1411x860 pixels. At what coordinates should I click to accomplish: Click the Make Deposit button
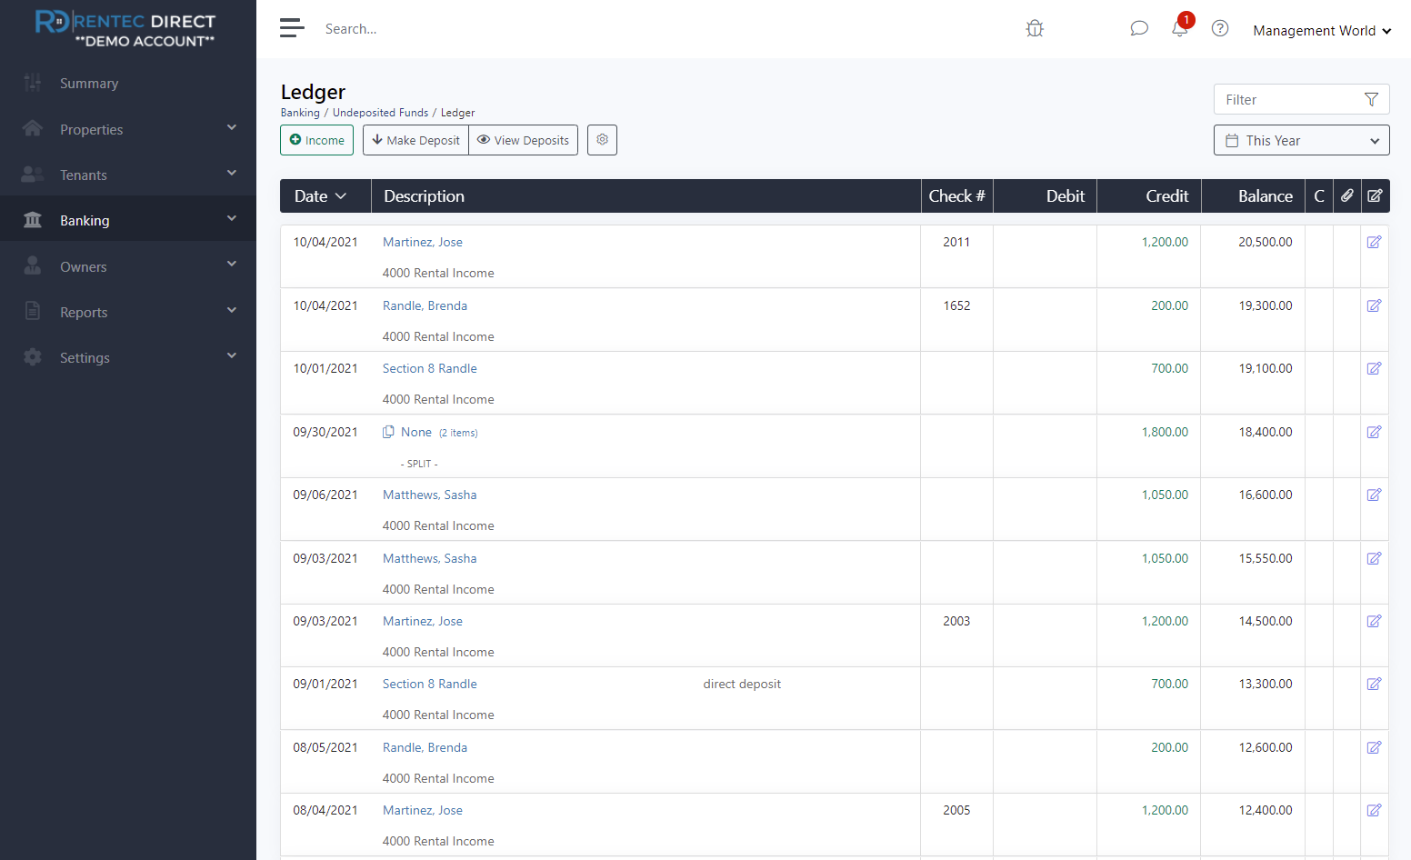coord(415,139)
